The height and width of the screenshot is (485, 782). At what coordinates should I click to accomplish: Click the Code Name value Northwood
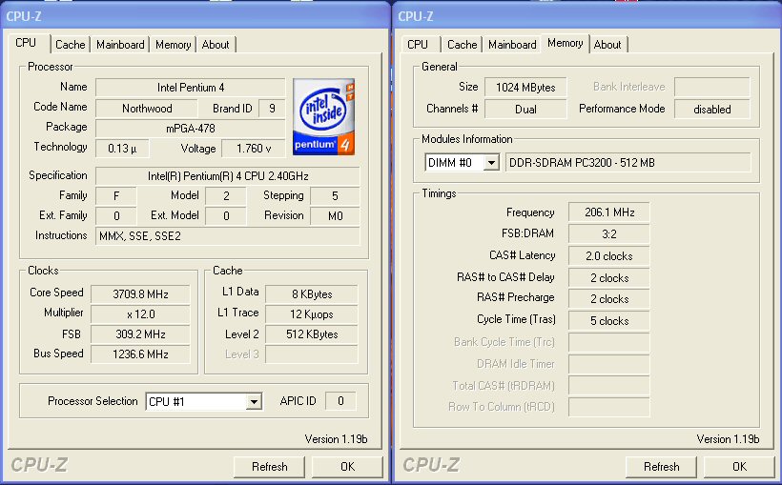click(x=147, y=109)
